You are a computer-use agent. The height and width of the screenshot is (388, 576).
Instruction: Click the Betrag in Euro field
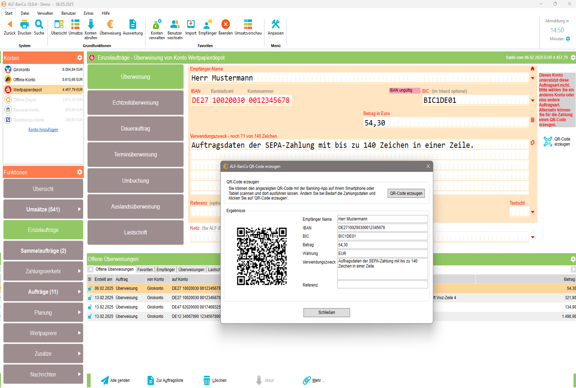point(446,123)
